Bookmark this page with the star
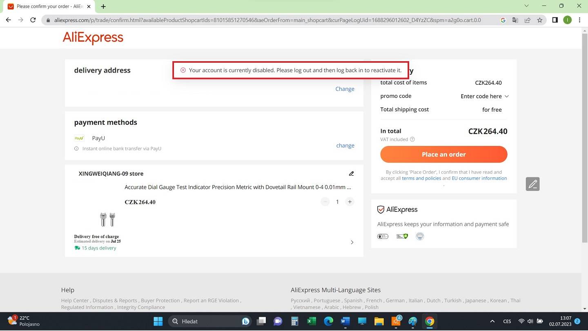The width and height of the screenshot is (588, 331). pos(540,20)
